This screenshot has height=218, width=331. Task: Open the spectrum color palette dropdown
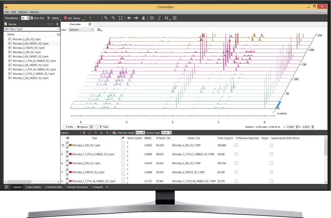point(115,133)
